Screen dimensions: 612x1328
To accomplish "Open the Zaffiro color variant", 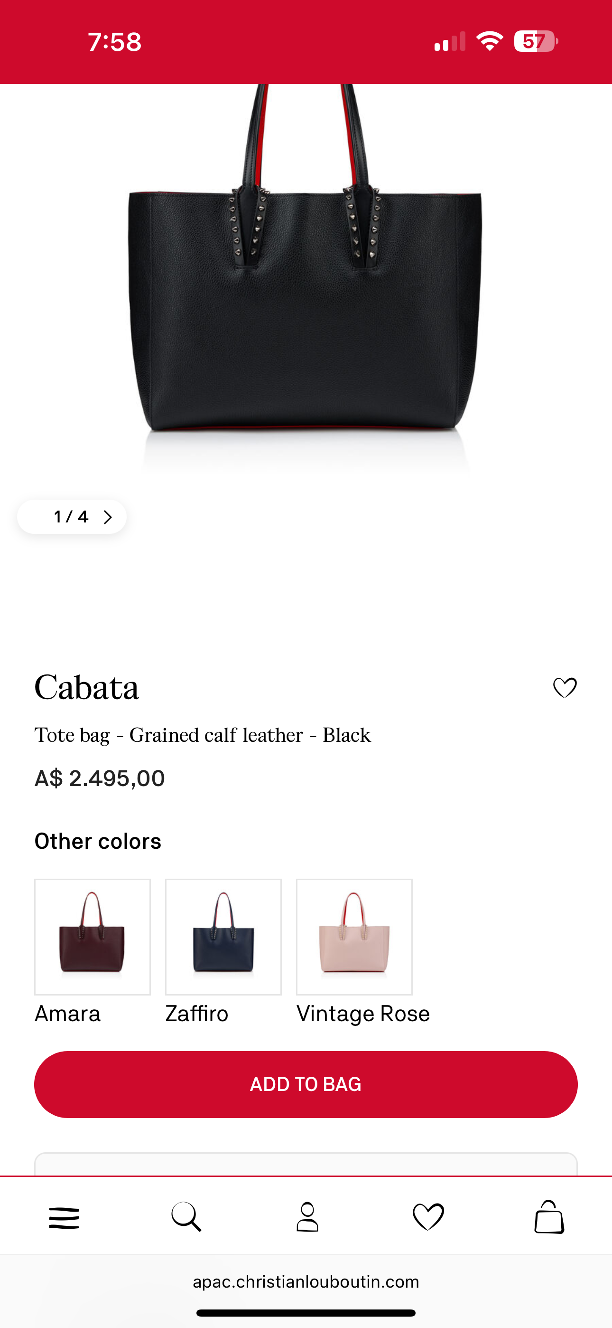I will (x=223, y=937).
